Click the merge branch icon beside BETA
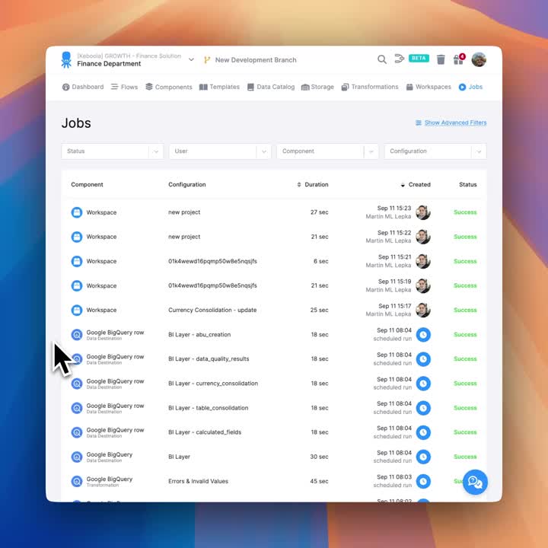 [399, 59]
